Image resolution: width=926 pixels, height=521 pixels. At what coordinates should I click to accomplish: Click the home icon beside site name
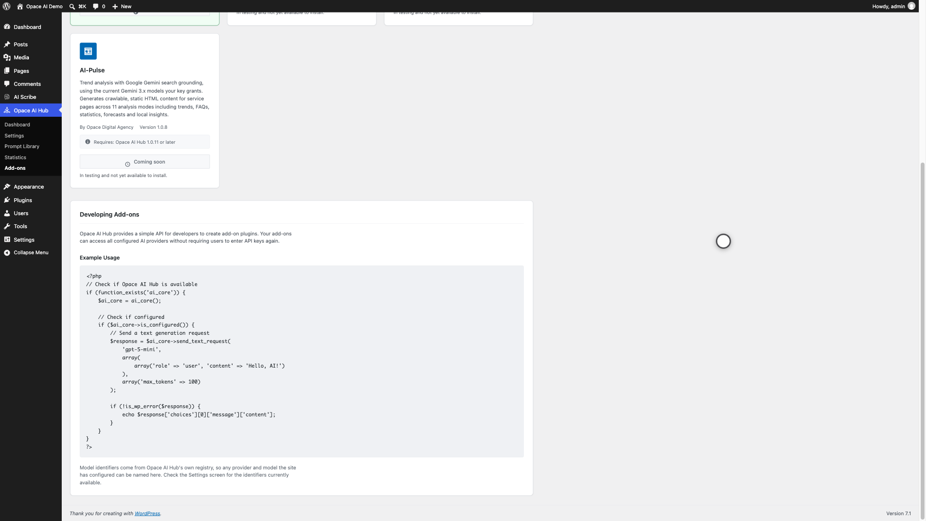20,6
